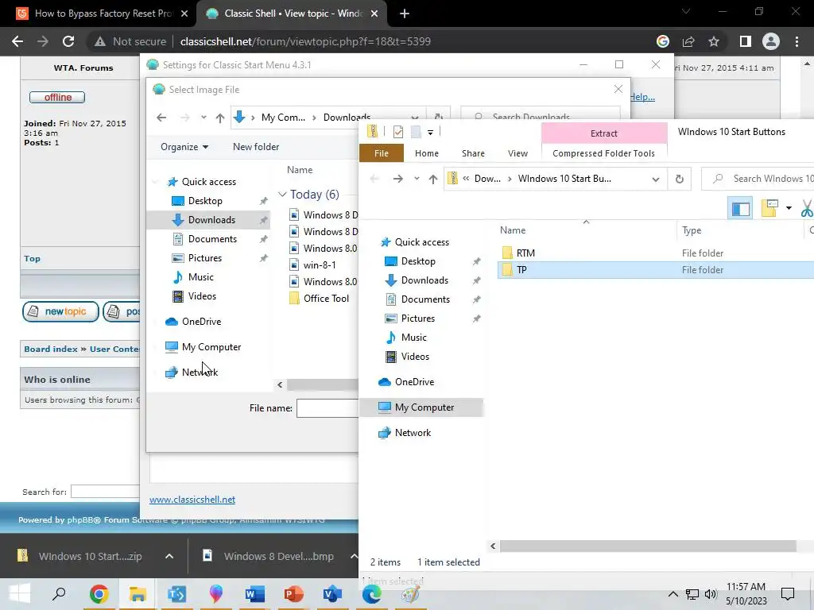
Task: Click the Extract contextual tab
Action: 604,133
